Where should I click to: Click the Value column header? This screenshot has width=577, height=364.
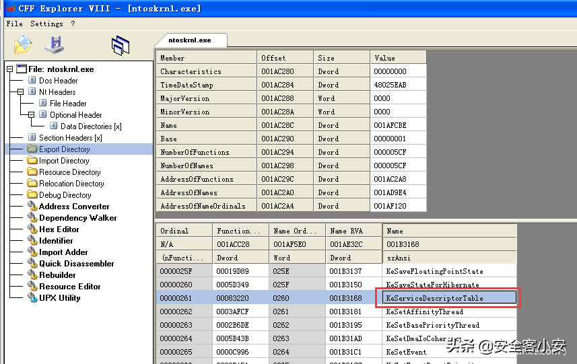coord(398,58)
